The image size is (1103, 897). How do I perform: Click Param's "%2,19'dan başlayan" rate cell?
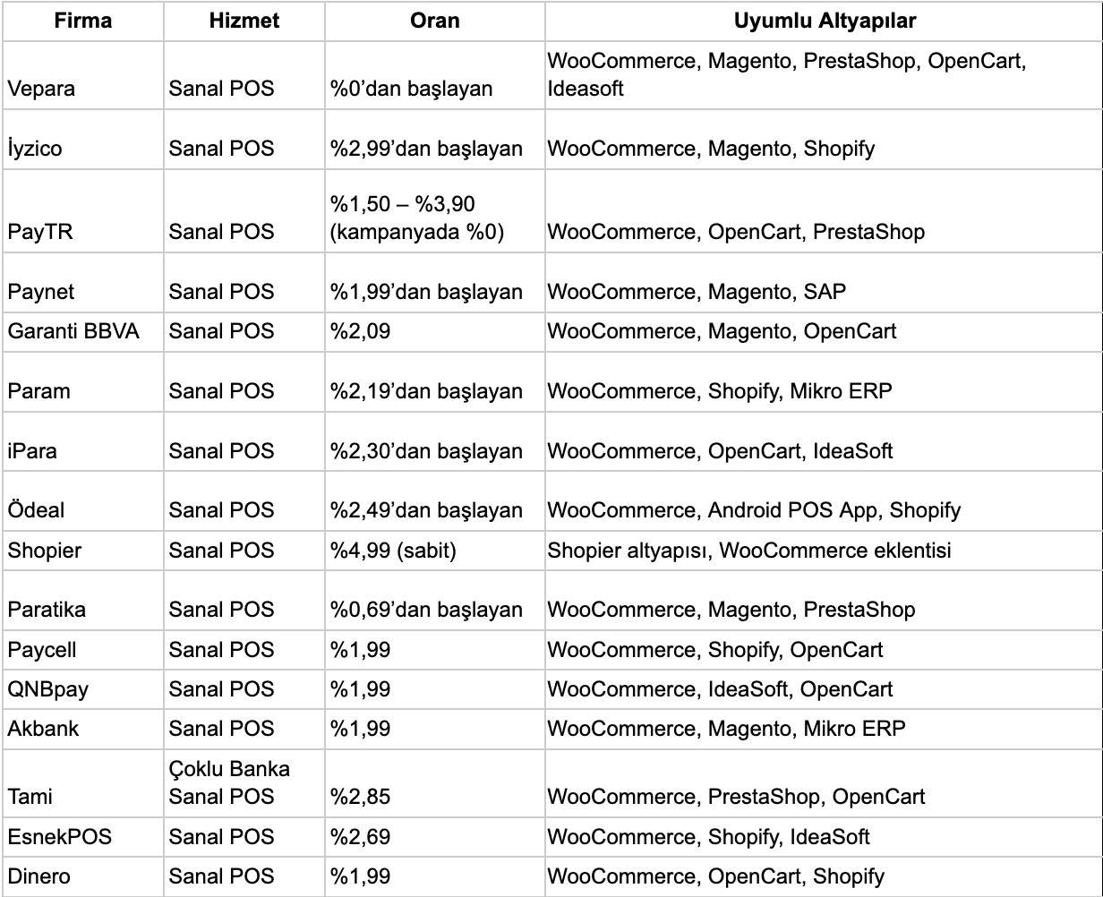click(426, 391)
